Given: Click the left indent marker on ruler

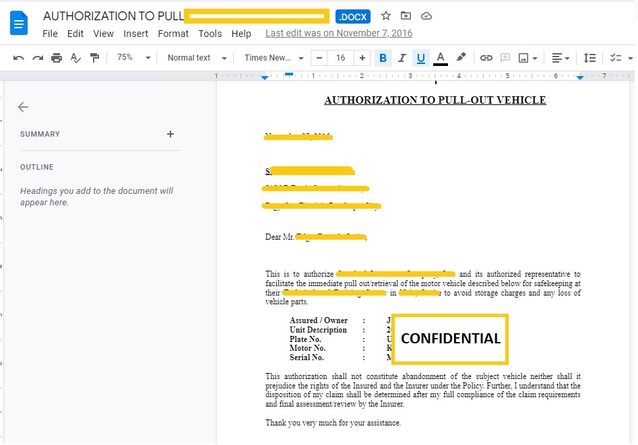Looking at the screenshot, I should (265, 77).
